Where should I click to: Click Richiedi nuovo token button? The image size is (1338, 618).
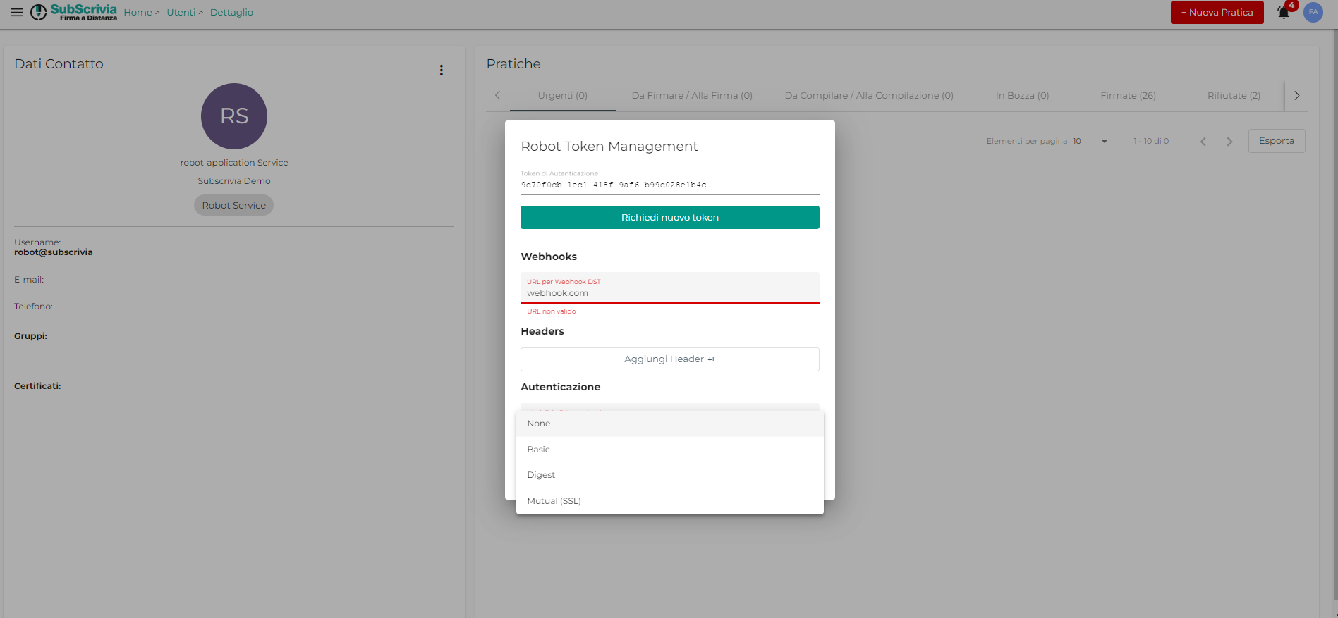[669, 218]
